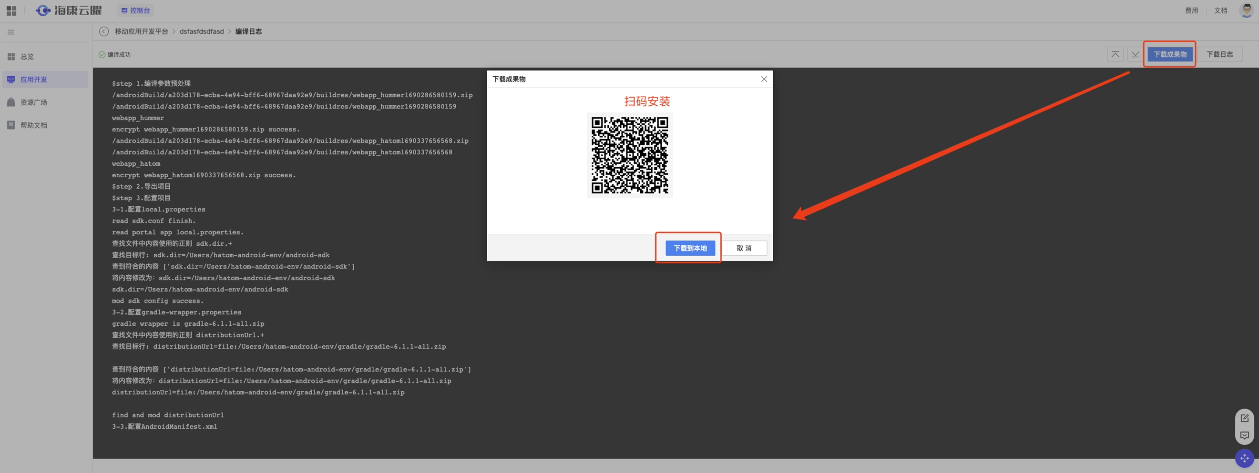Click log line 'find and mod distributionUrl'
This screenshot has height=473, width=1259.
[168, 415]
